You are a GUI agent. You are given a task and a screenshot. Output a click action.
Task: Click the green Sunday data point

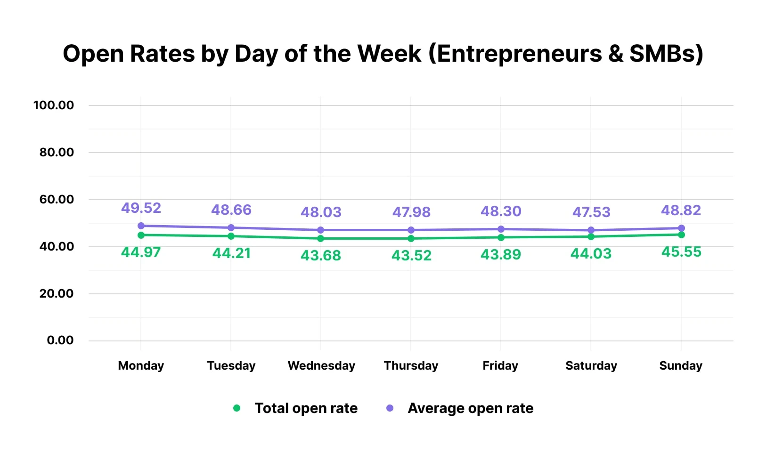[x=681, y=235]
